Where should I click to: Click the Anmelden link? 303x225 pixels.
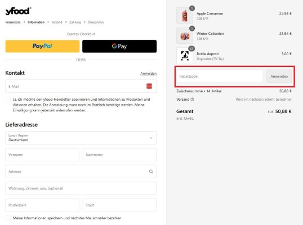click(x=149, y=74)
